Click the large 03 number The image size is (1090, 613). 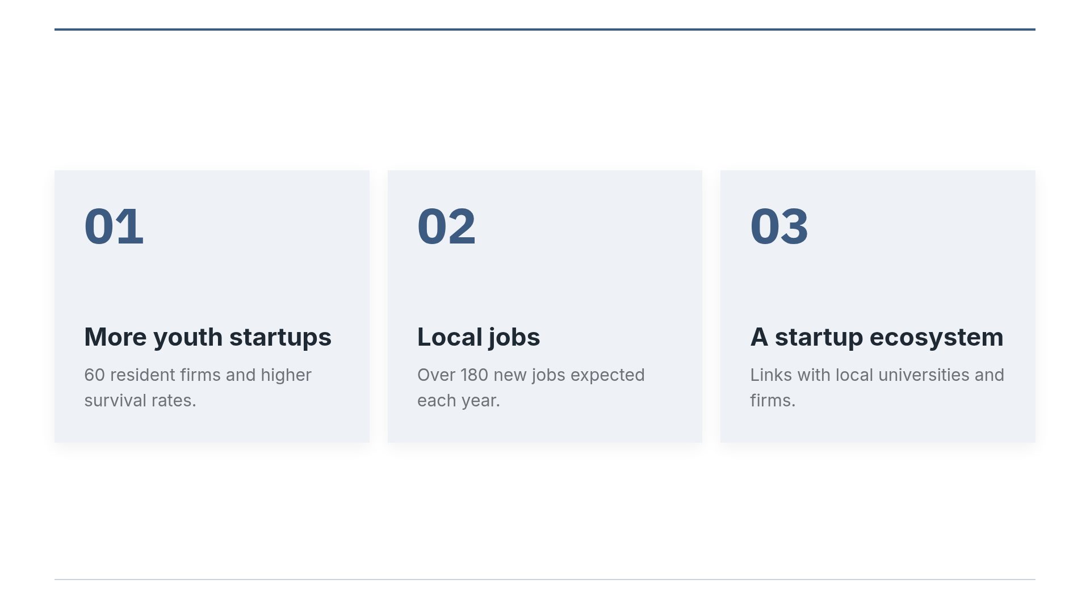(779, 226)
